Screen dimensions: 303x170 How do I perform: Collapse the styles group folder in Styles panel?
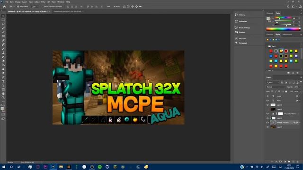point(267,46)
